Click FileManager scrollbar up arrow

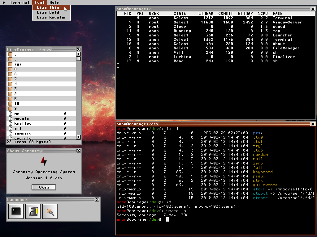click(x=78, y=54)
